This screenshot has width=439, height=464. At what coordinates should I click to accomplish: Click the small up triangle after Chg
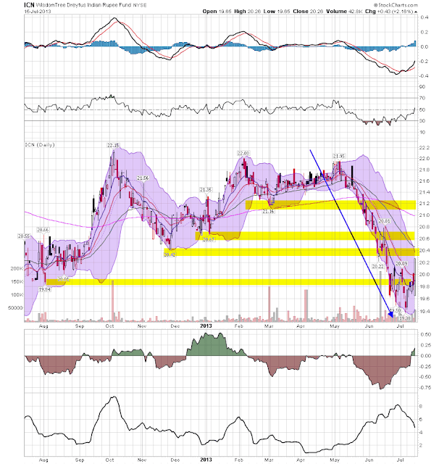click(416, 12)
